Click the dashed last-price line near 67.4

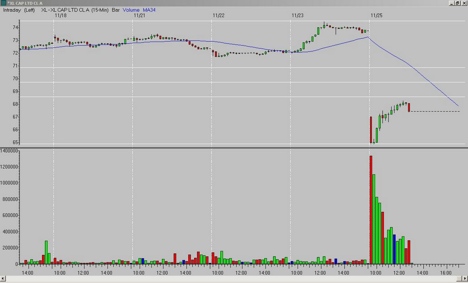click(x=435, y=111)
